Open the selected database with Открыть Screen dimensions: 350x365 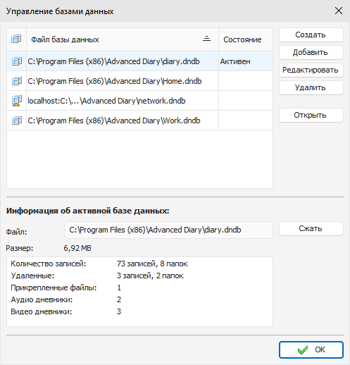pos(311,115)
